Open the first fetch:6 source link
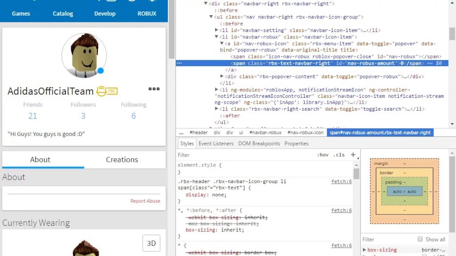This screenshot has height=256, width=456. tap(341, 181)
